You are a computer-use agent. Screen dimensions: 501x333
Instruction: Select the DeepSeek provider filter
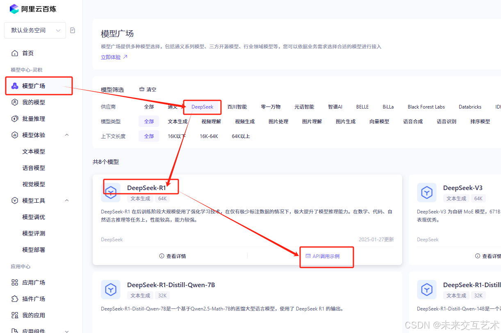[203, 107]
